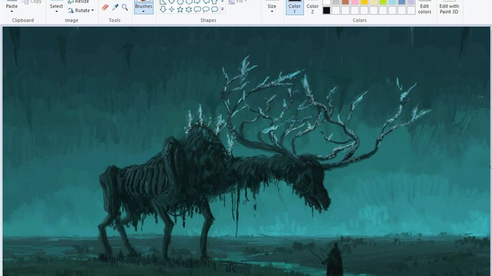Pick the brown color swatch

pos(345,2)
